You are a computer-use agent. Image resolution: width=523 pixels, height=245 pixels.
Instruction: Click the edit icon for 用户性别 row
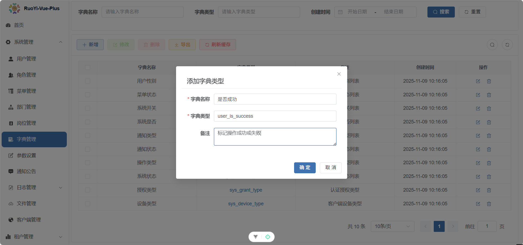478,81
